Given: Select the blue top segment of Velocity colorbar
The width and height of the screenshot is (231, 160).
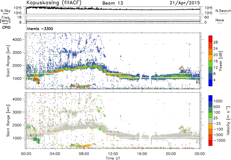Looking at the screenshot, I should [x=210, y=98].
